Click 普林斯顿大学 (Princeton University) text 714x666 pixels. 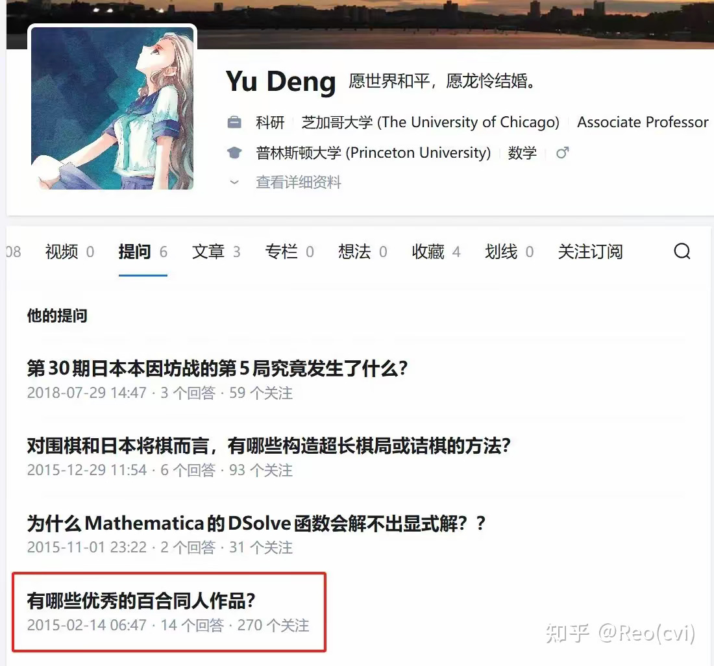[373, 153]
